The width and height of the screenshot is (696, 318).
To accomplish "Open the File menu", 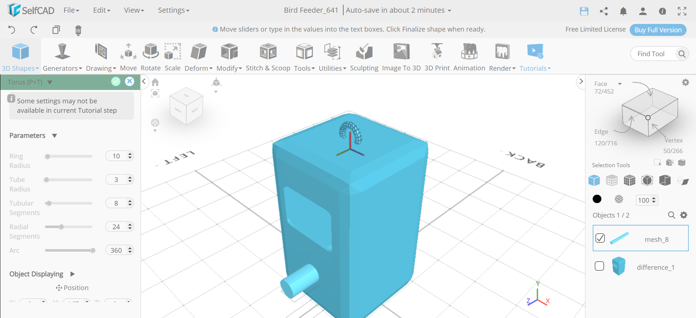I will [x=71, y=10].
